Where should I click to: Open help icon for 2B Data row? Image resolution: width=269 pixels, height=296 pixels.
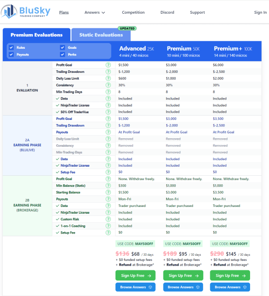click(x=108, y=206)
